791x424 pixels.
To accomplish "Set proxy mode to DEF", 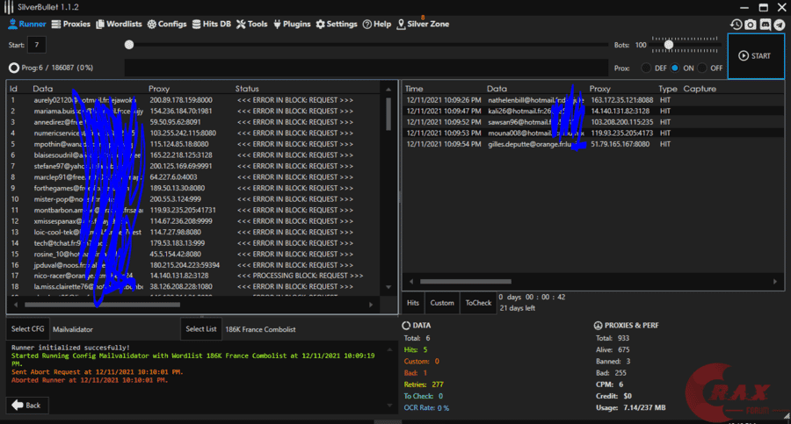I will tap(647, 68).
